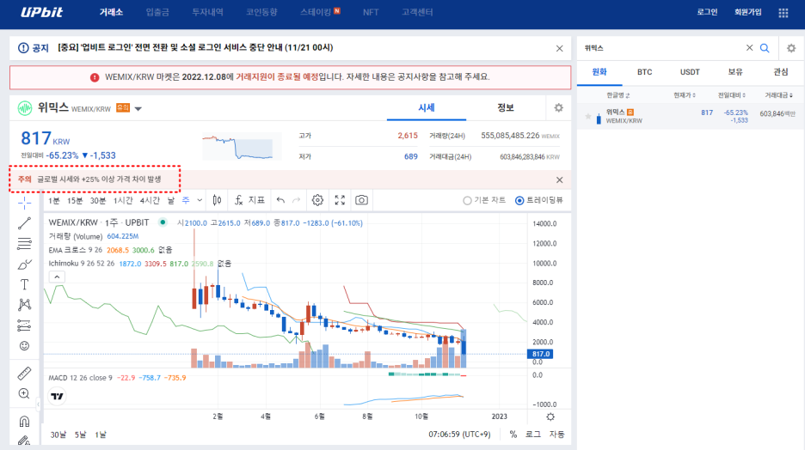Open the 스테이킹 menu
The width and height of the screenshot is (805, 450).
pos(316,12)
